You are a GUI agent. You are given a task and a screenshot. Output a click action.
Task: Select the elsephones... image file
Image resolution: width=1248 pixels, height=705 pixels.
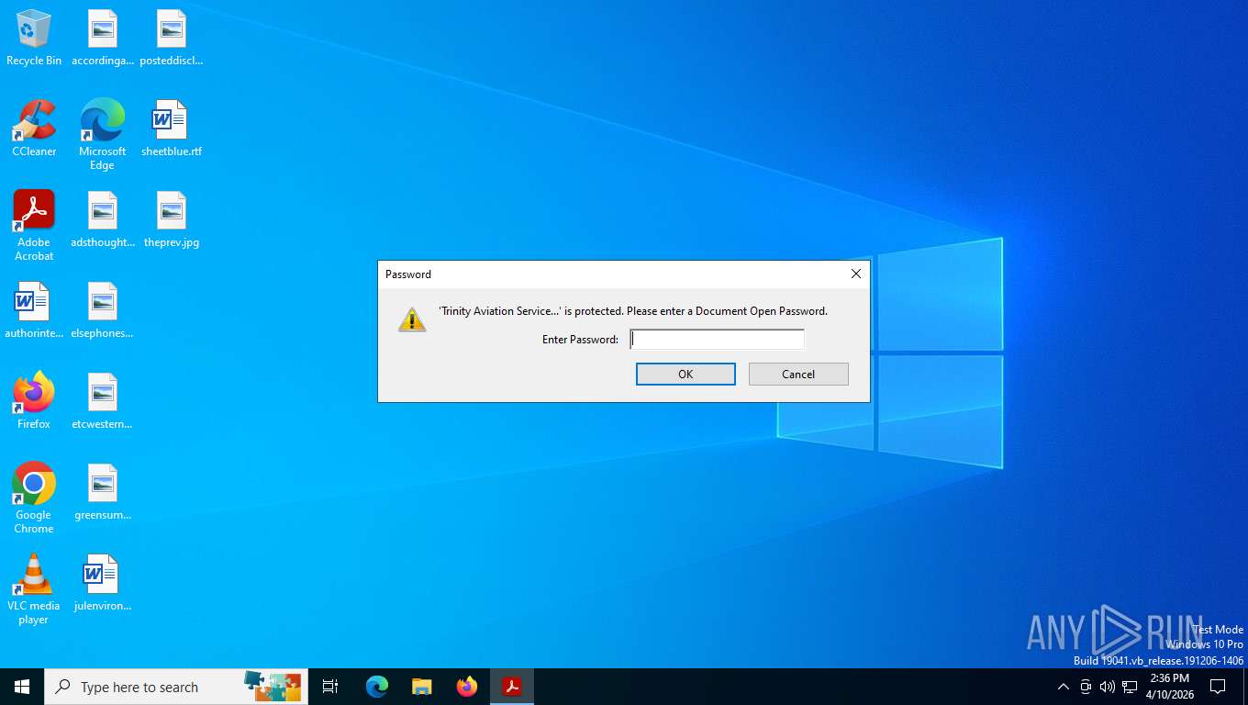coord(102,310)
